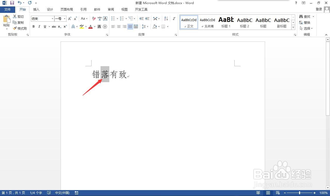Align text to the left
This screenshot has height=196, width=330.
point(113,27)
